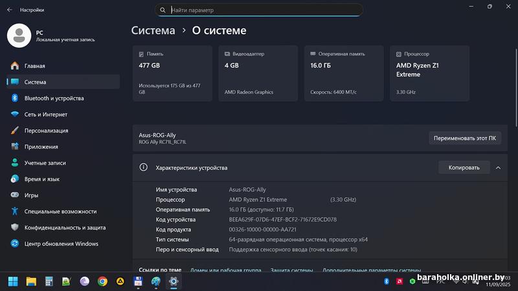Open the Главная home section
This screenshot has width=518, height=291.
(x=63, y=66)
